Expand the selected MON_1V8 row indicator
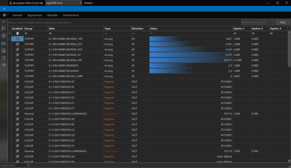This screenshot has height=168, width=291. 10,39
